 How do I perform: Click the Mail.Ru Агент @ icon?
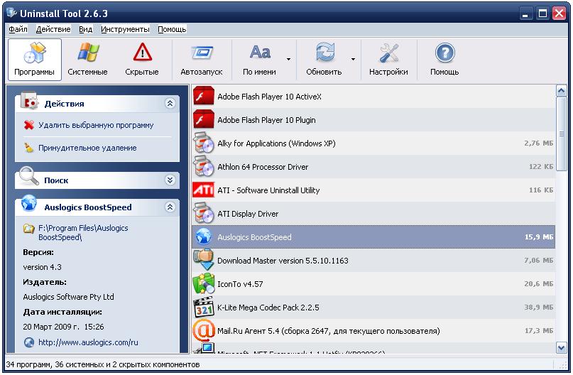point(204,330)
